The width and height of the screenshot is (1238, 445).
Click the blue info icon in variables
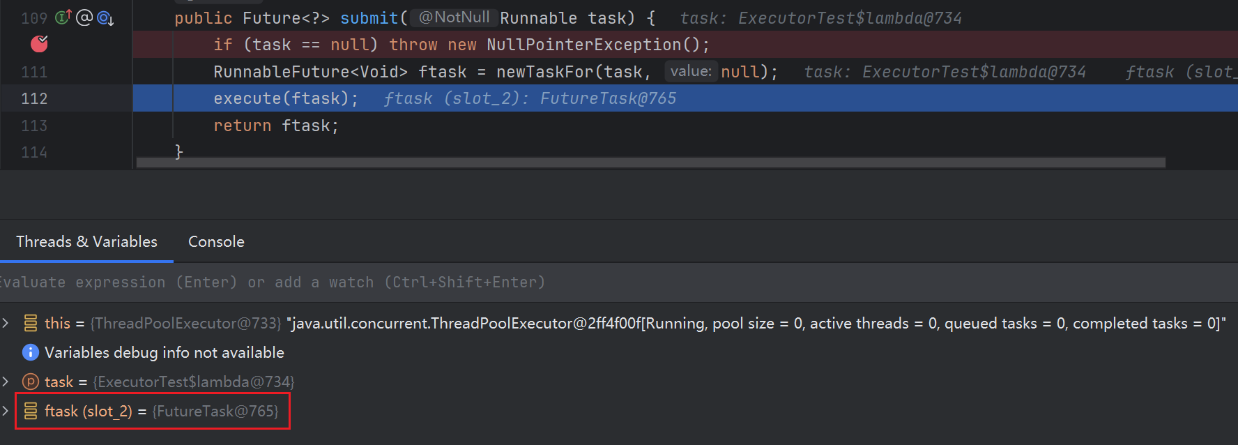click(31, 352)
